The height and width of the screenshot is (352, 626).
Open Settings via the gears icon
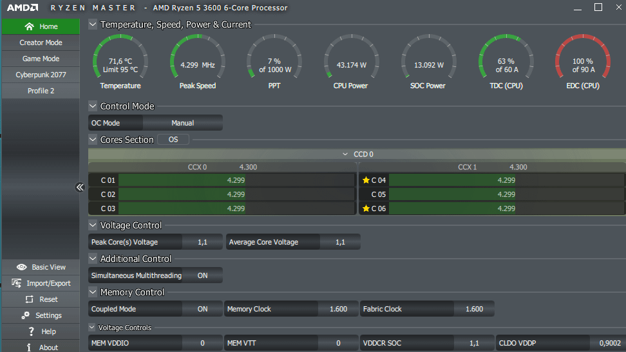pos(26,315)
